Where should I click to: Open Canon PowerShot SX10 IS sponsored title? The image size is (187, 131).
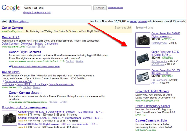pyautogui.click(x=166, y=35)
